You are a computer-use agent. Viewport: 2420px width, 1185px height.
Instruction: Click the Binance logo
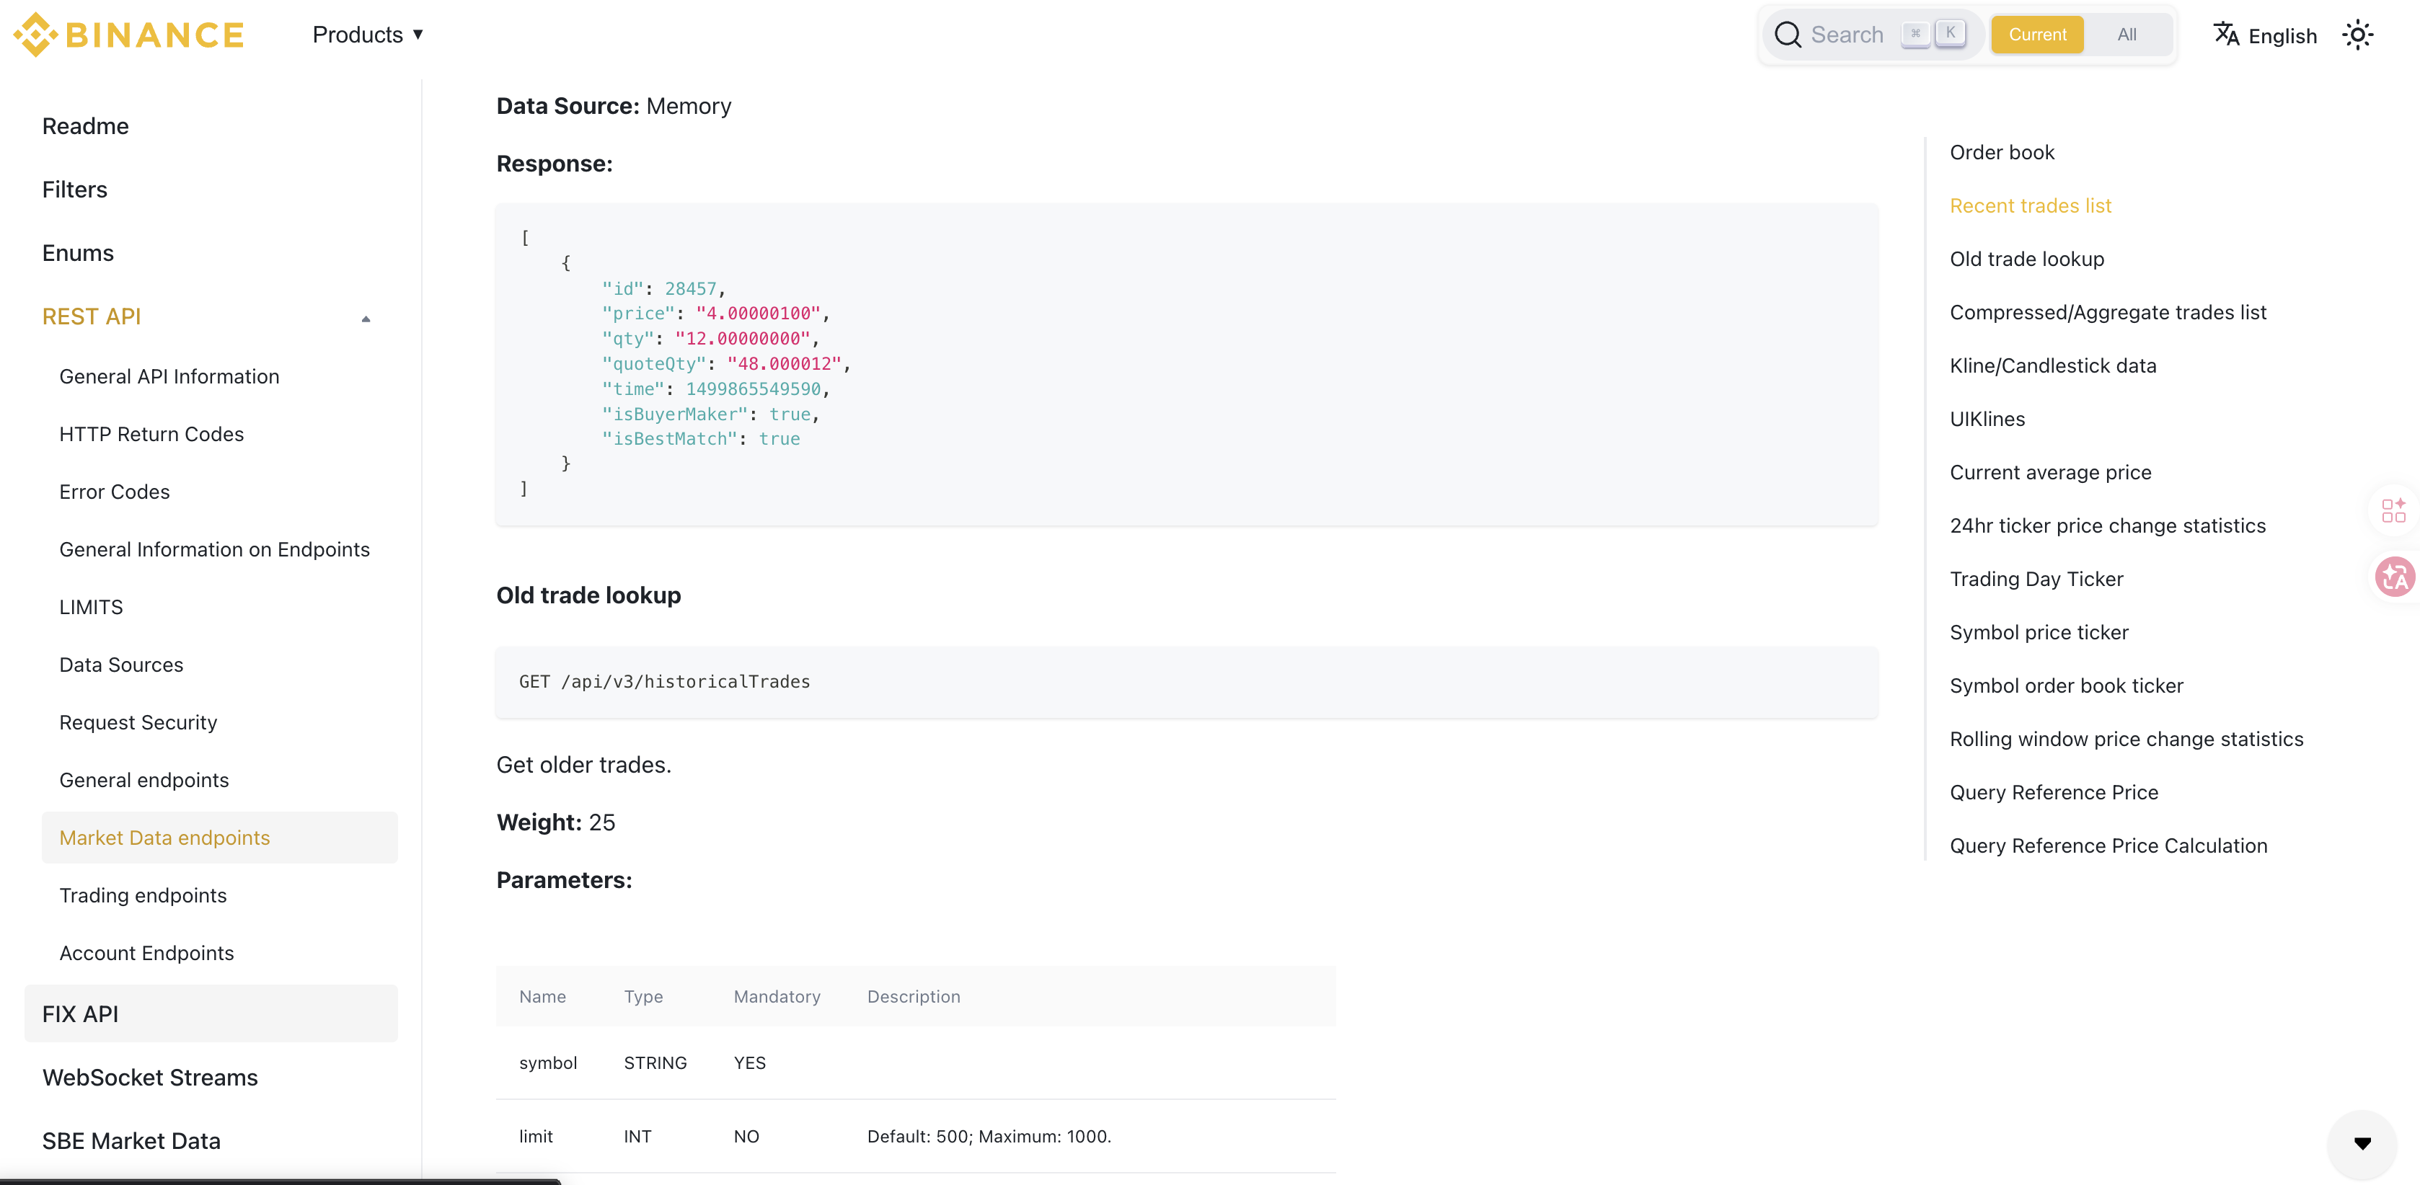click(x=128, y=35)
